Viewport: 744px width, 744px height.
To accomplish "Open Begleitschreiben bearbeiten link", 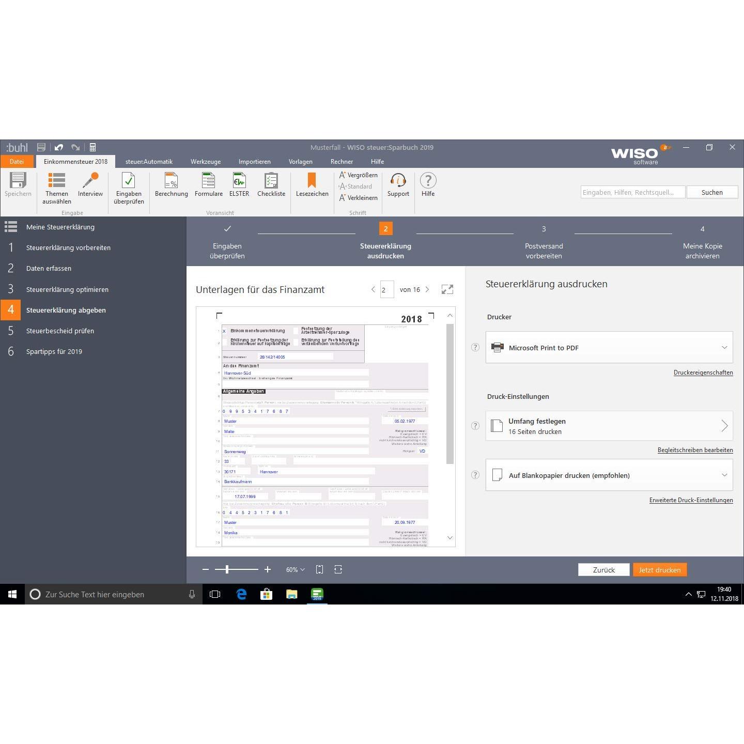I will point(695,450).
